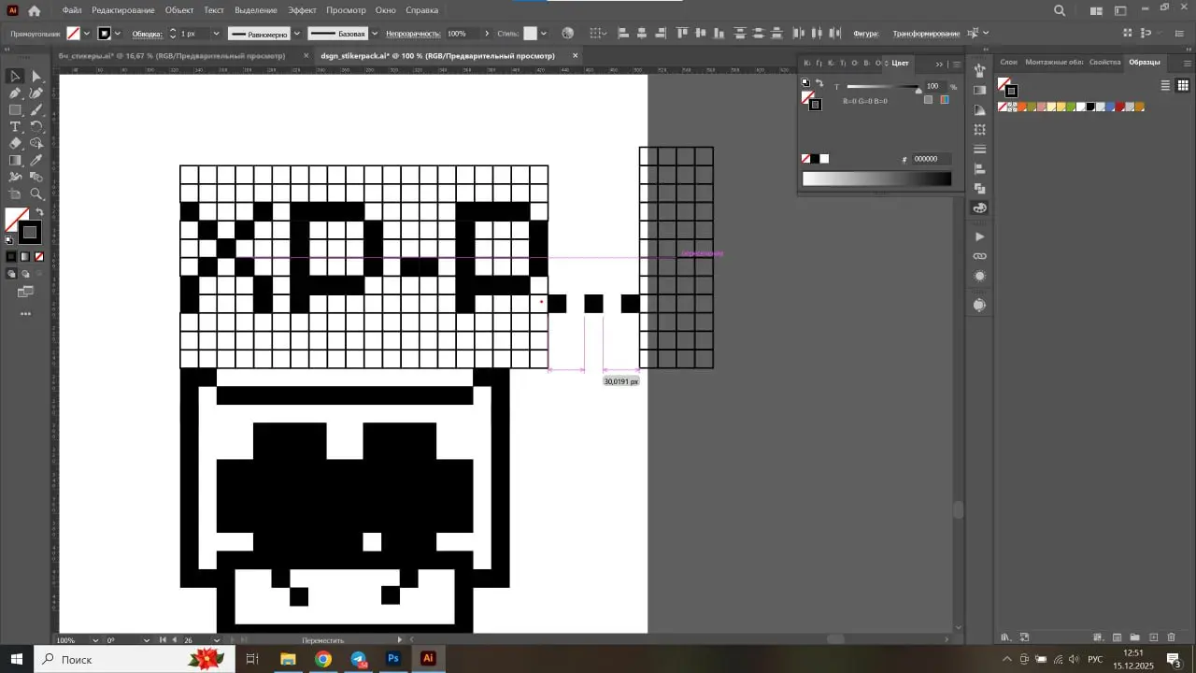Open Photoshop from the Windows taskbar

(x=393, y=659)
